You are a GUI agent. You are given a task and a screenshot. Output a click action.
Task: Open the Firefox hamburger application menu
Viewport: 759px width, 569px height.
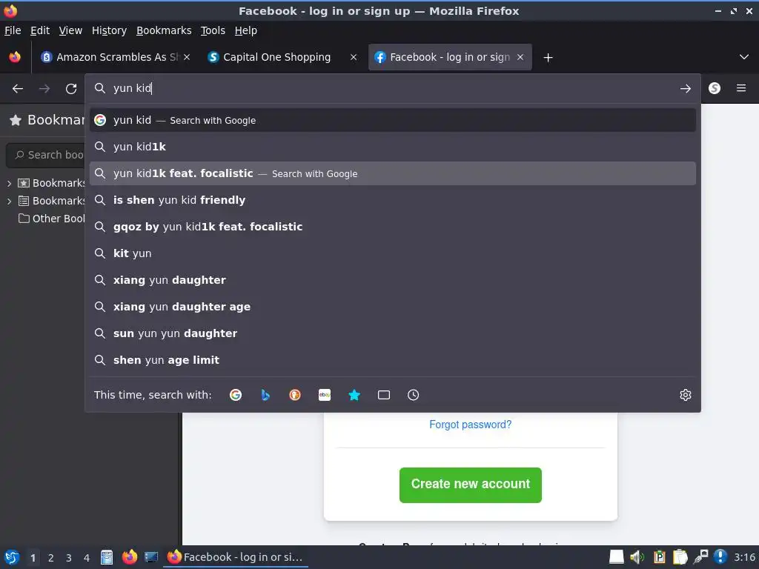click(741, 88)
